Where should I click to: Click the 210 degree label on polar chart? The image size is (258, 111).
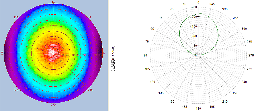225,102
